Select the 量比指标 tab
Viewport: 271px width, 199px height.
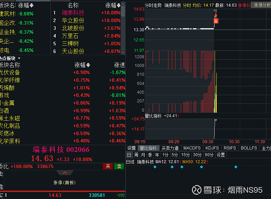(x=148, y=148)
